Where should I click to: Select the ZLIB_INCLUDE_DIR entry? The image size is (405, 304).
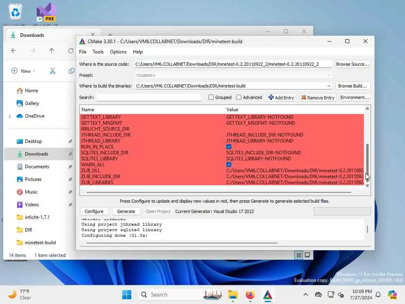click(100, 176)
